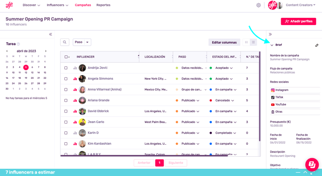
Task: Go to the next month in the calendar
Action: [x=46, y=51]
